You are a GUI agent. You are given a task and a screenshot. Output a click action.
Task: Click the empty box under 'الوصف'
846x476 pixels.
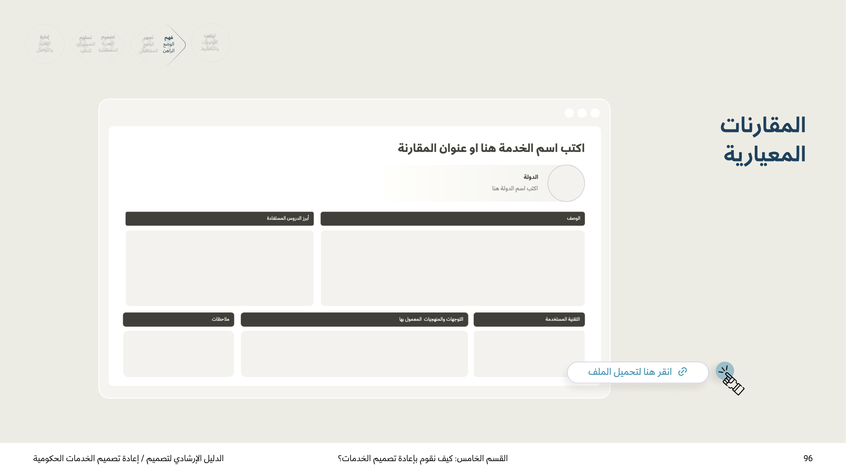coord(452,268)
